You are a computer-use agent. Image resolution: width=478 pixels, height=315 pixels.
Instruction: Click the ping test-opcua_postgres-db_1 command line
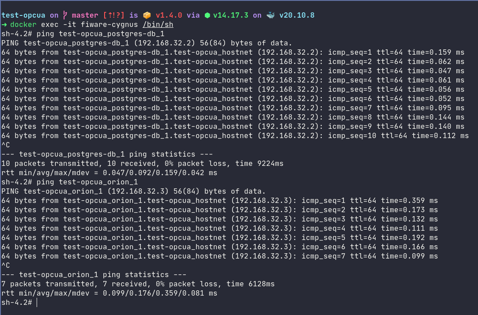click(83, 34)
